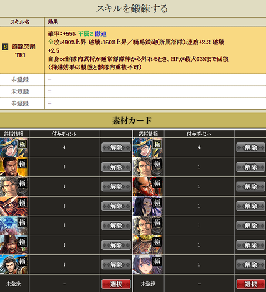Click the 未登録 slot in left material list
The width and height of the screenshot is (266, 292).
[x=13, y=284]
